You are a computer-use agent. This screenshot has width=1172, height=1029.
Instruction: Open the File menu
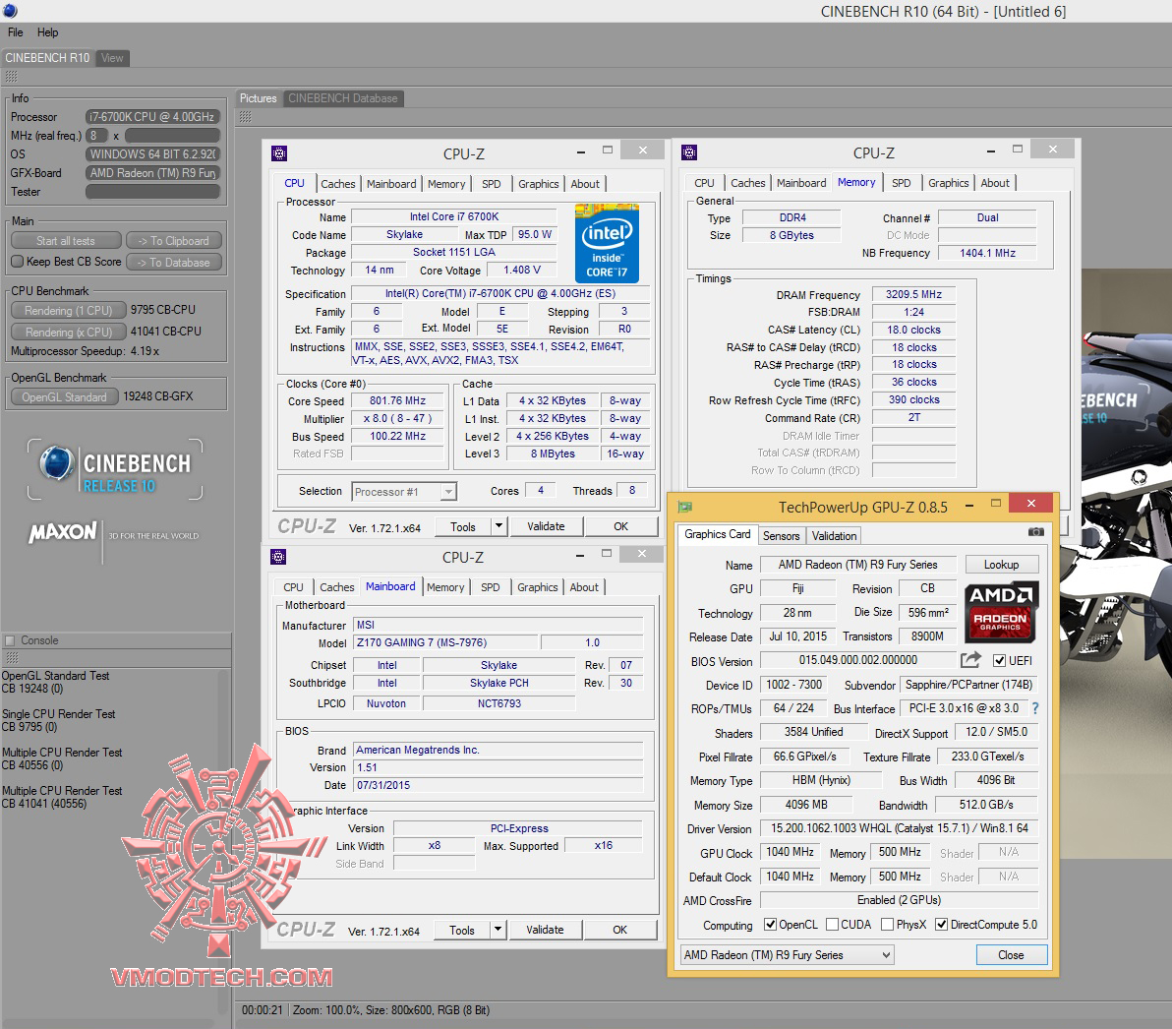tap(16, 32)
